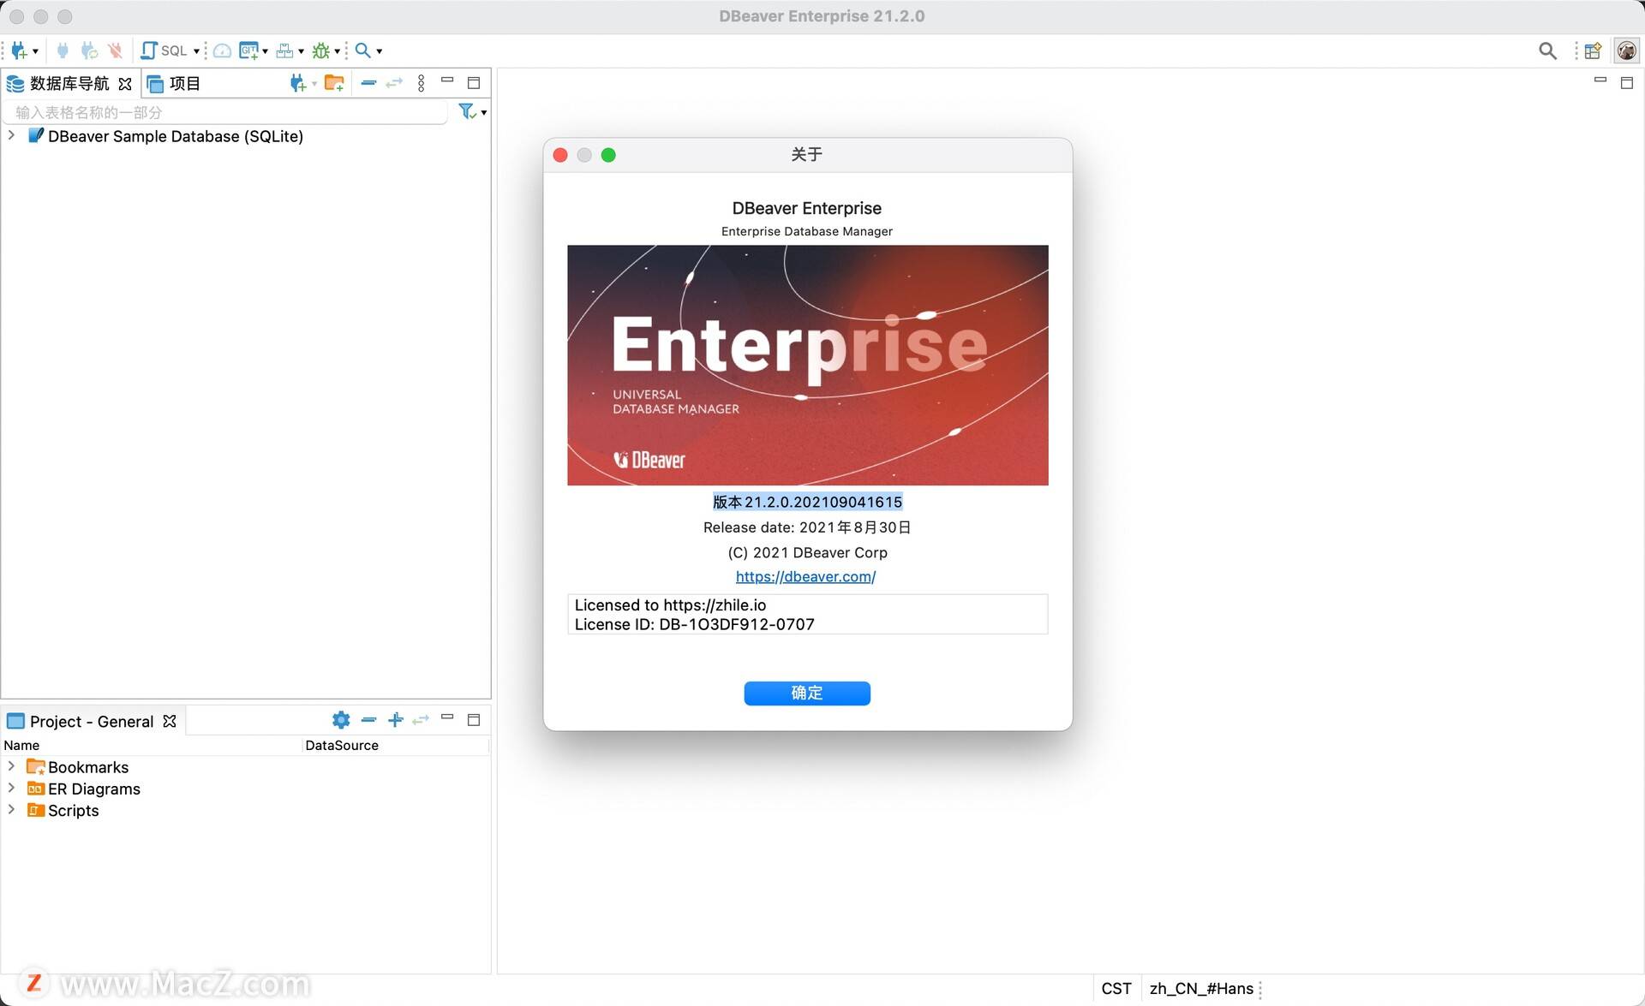The width and height of the screenshot is (1645, 1006).
Task: Expand all items in Project - General
Action: click(395, 720)
